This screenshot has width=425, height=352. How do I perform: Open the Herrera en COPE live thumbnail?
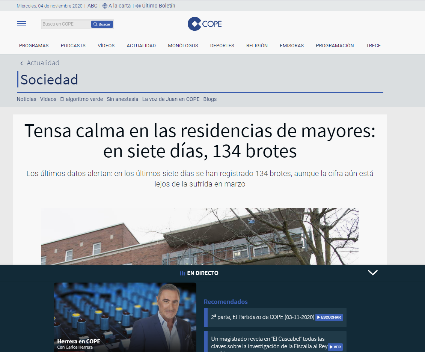pos(125,317)
